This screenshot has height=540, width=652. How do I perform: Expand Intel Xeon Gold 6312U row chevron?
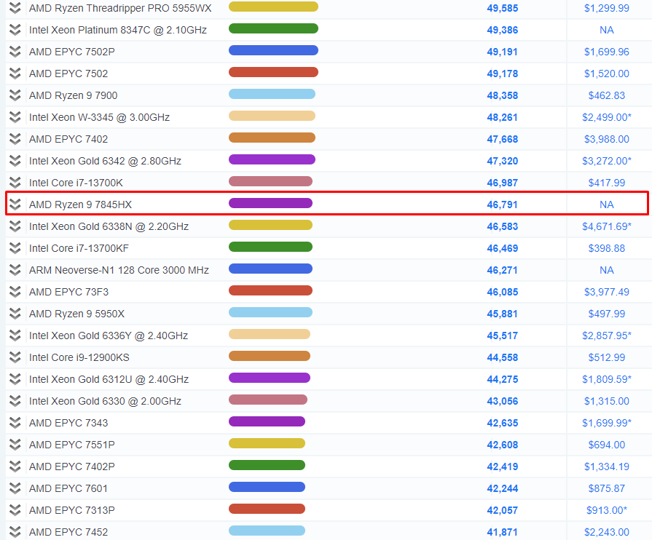(x=15, y=379)
